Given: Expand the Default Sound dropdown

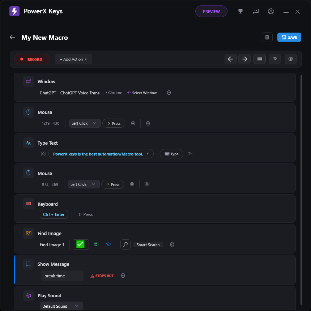Looking at the screenshot, I should pyautogui.click(x=61, y=306).
